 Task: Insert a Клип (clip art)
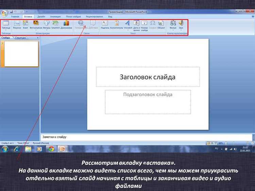26,25
